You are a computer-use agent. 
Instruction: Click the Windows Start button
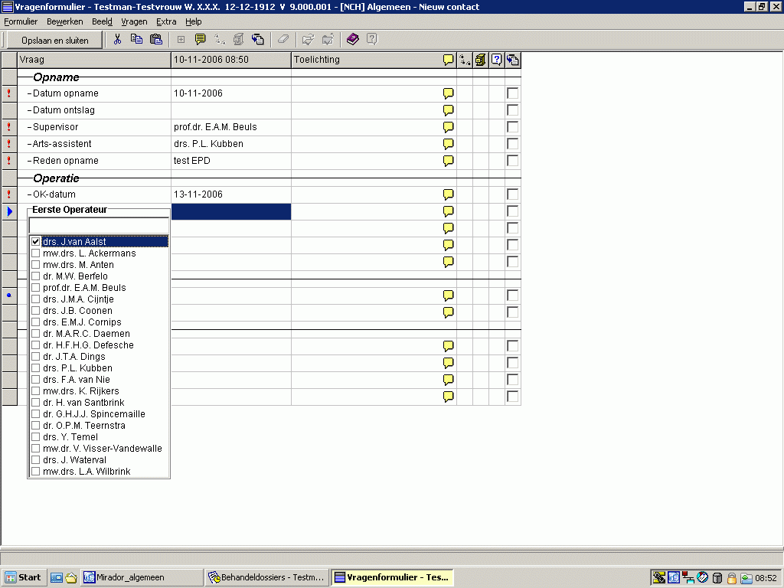23,577
